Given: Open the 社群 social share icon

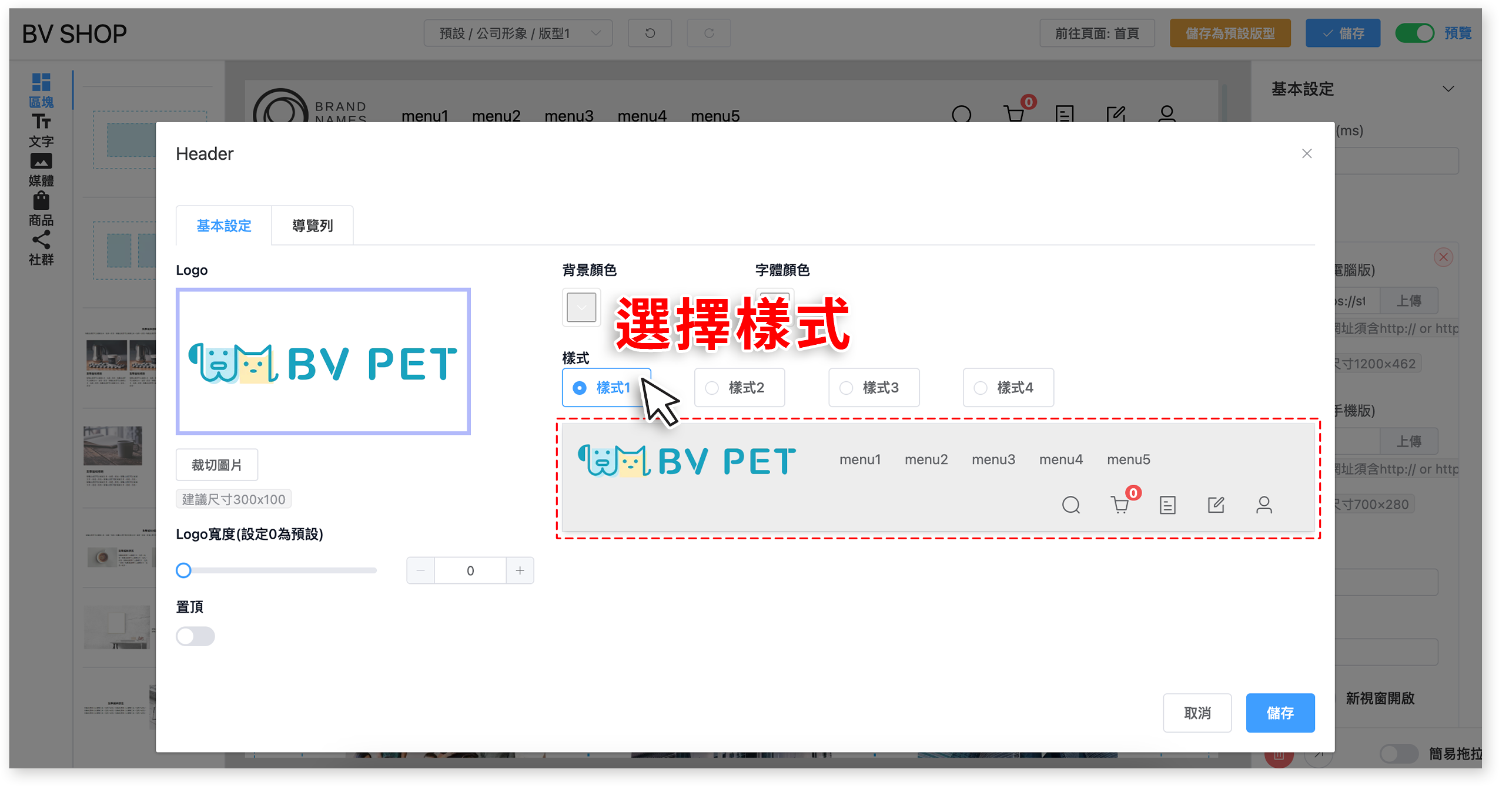Looking at the screenshot, I should point(41,248).
